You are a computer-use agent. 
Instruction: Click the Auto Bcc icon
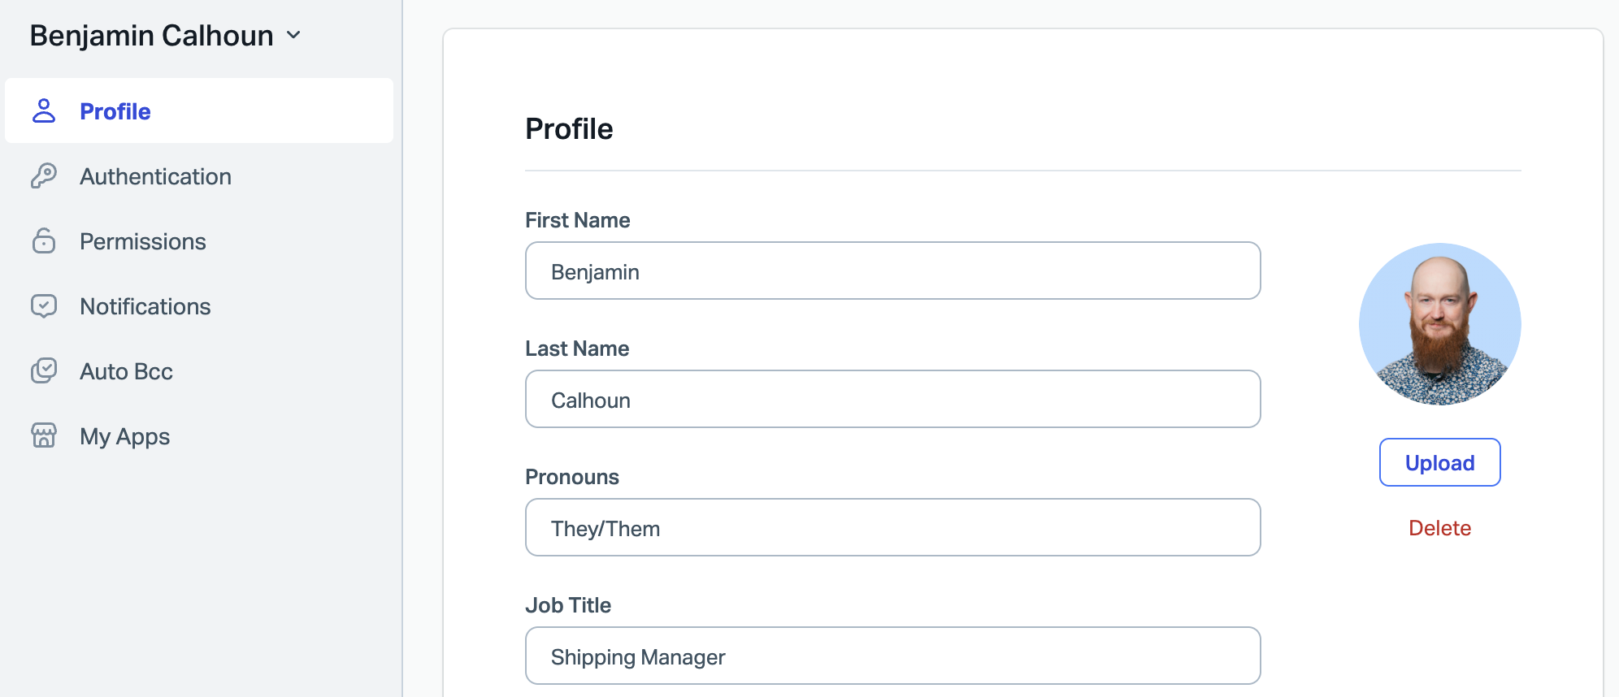(44, 371)
